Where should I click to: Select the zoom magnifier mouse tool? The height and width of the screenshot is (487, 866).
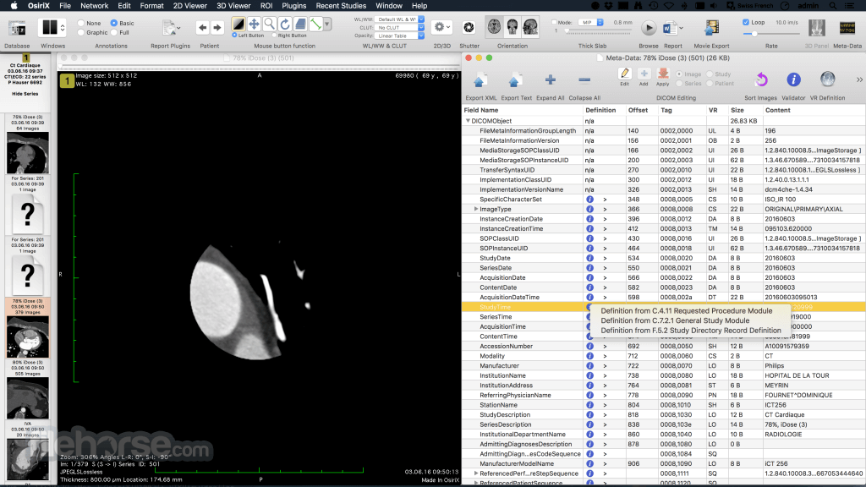[270, 24]
